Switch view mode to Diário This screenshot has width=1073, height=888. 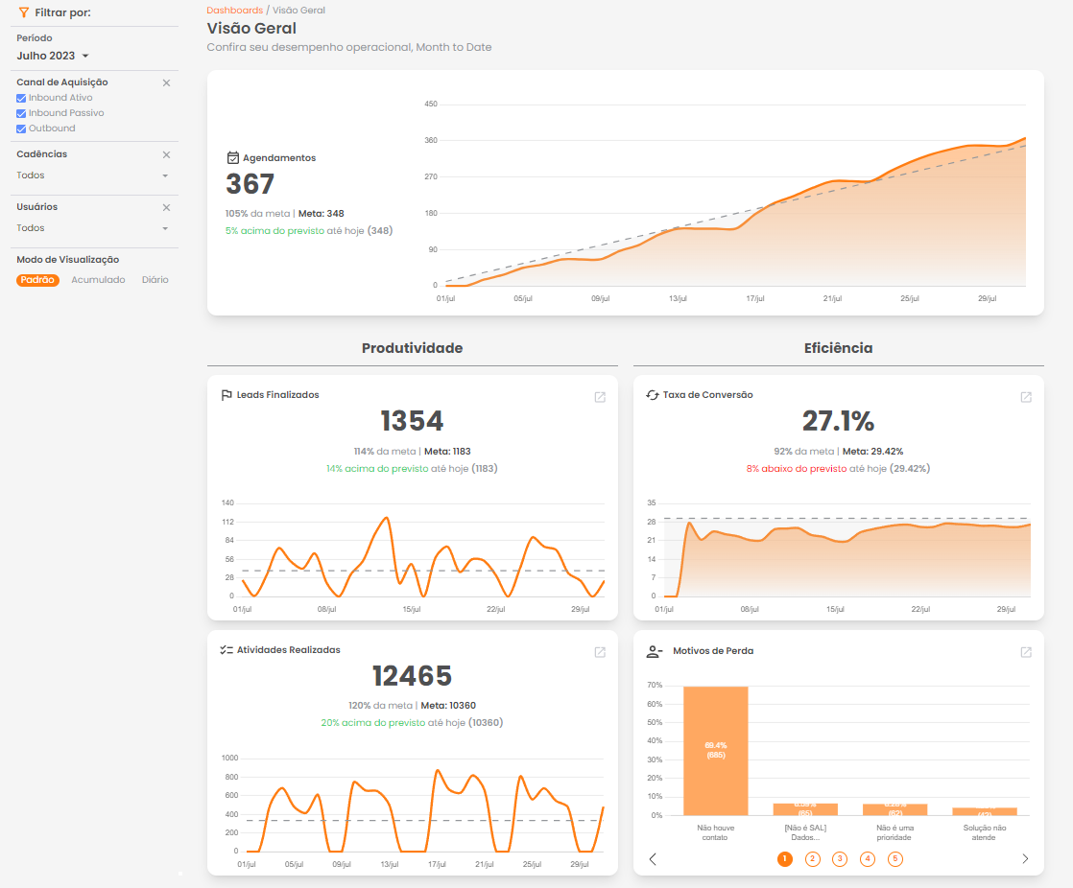point(155,280)
